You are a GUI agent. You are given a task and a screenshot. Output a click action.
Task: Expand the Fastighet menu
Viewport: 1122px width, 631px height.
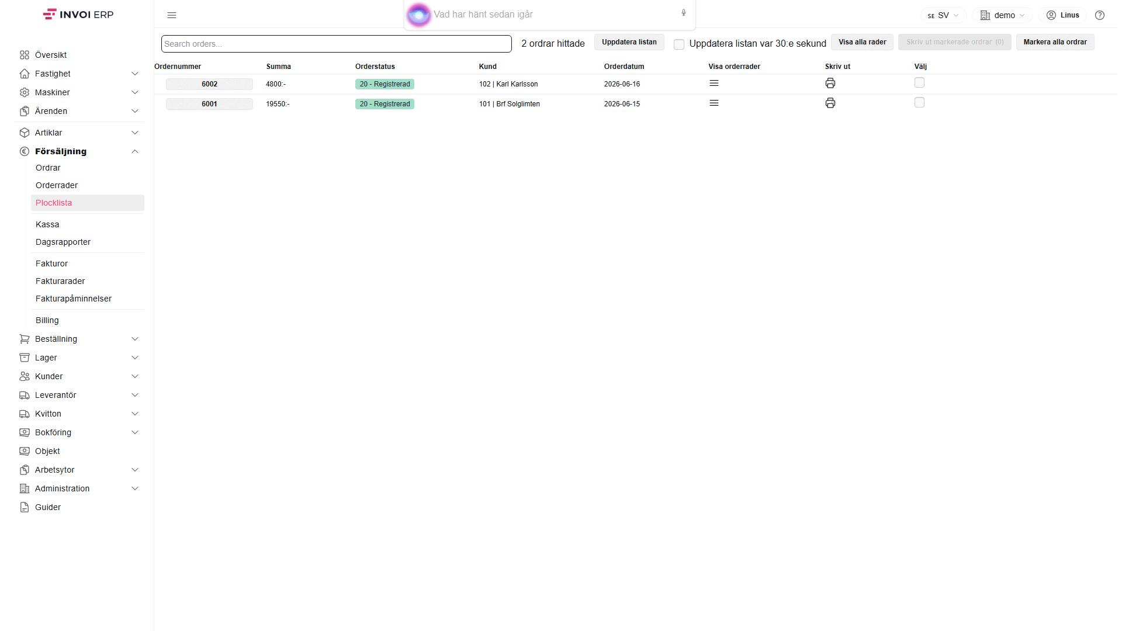[x=79, y=74]
